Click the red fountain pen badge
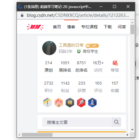This screenshot has width=139, height=140. pyautogui.click(x=81, y=103)
